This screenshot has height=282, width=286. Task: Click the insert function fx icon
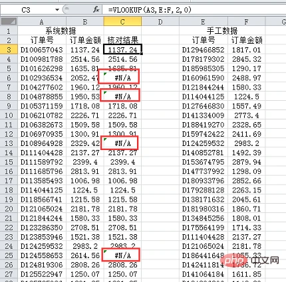point(96,10)
